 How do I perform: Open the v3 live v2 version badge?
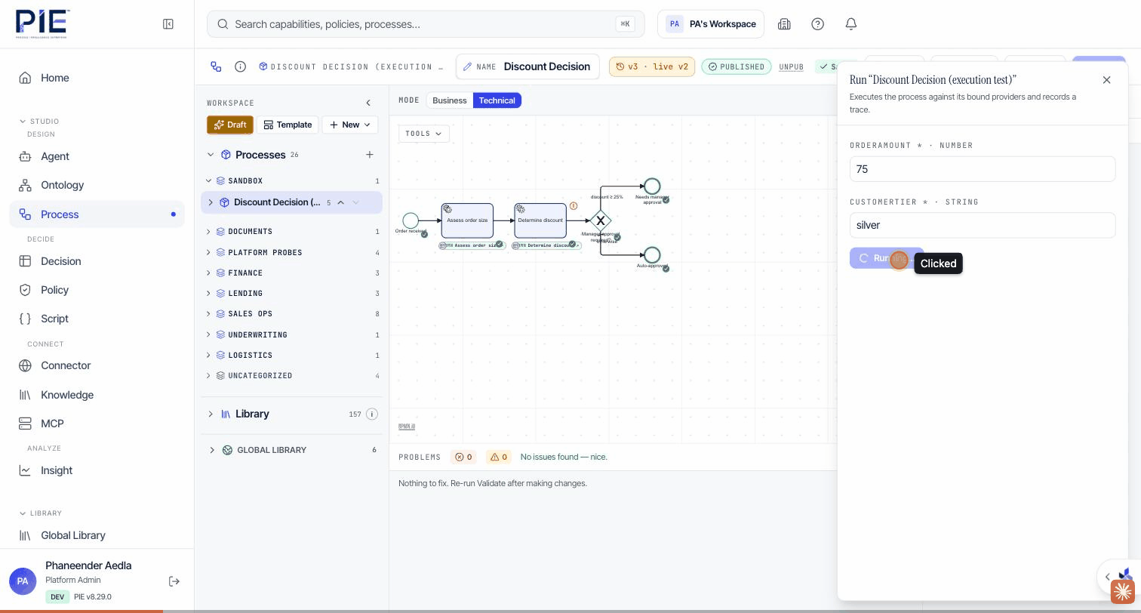652,66
